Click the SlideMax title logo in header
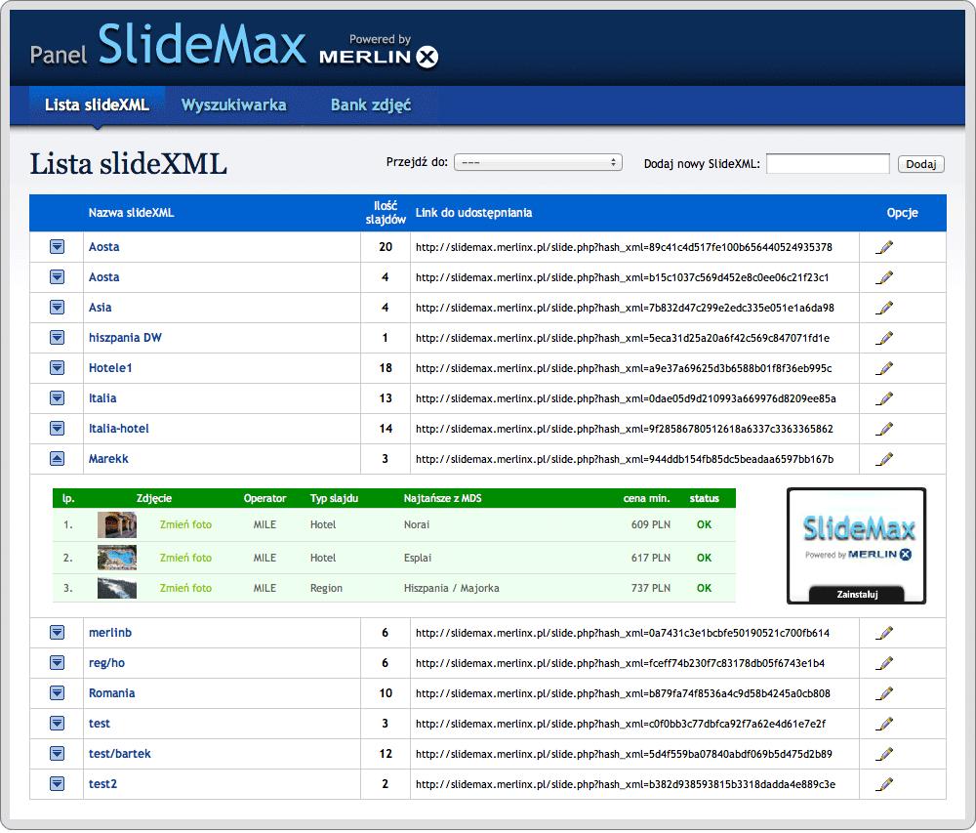 click(x=202, y=45)
